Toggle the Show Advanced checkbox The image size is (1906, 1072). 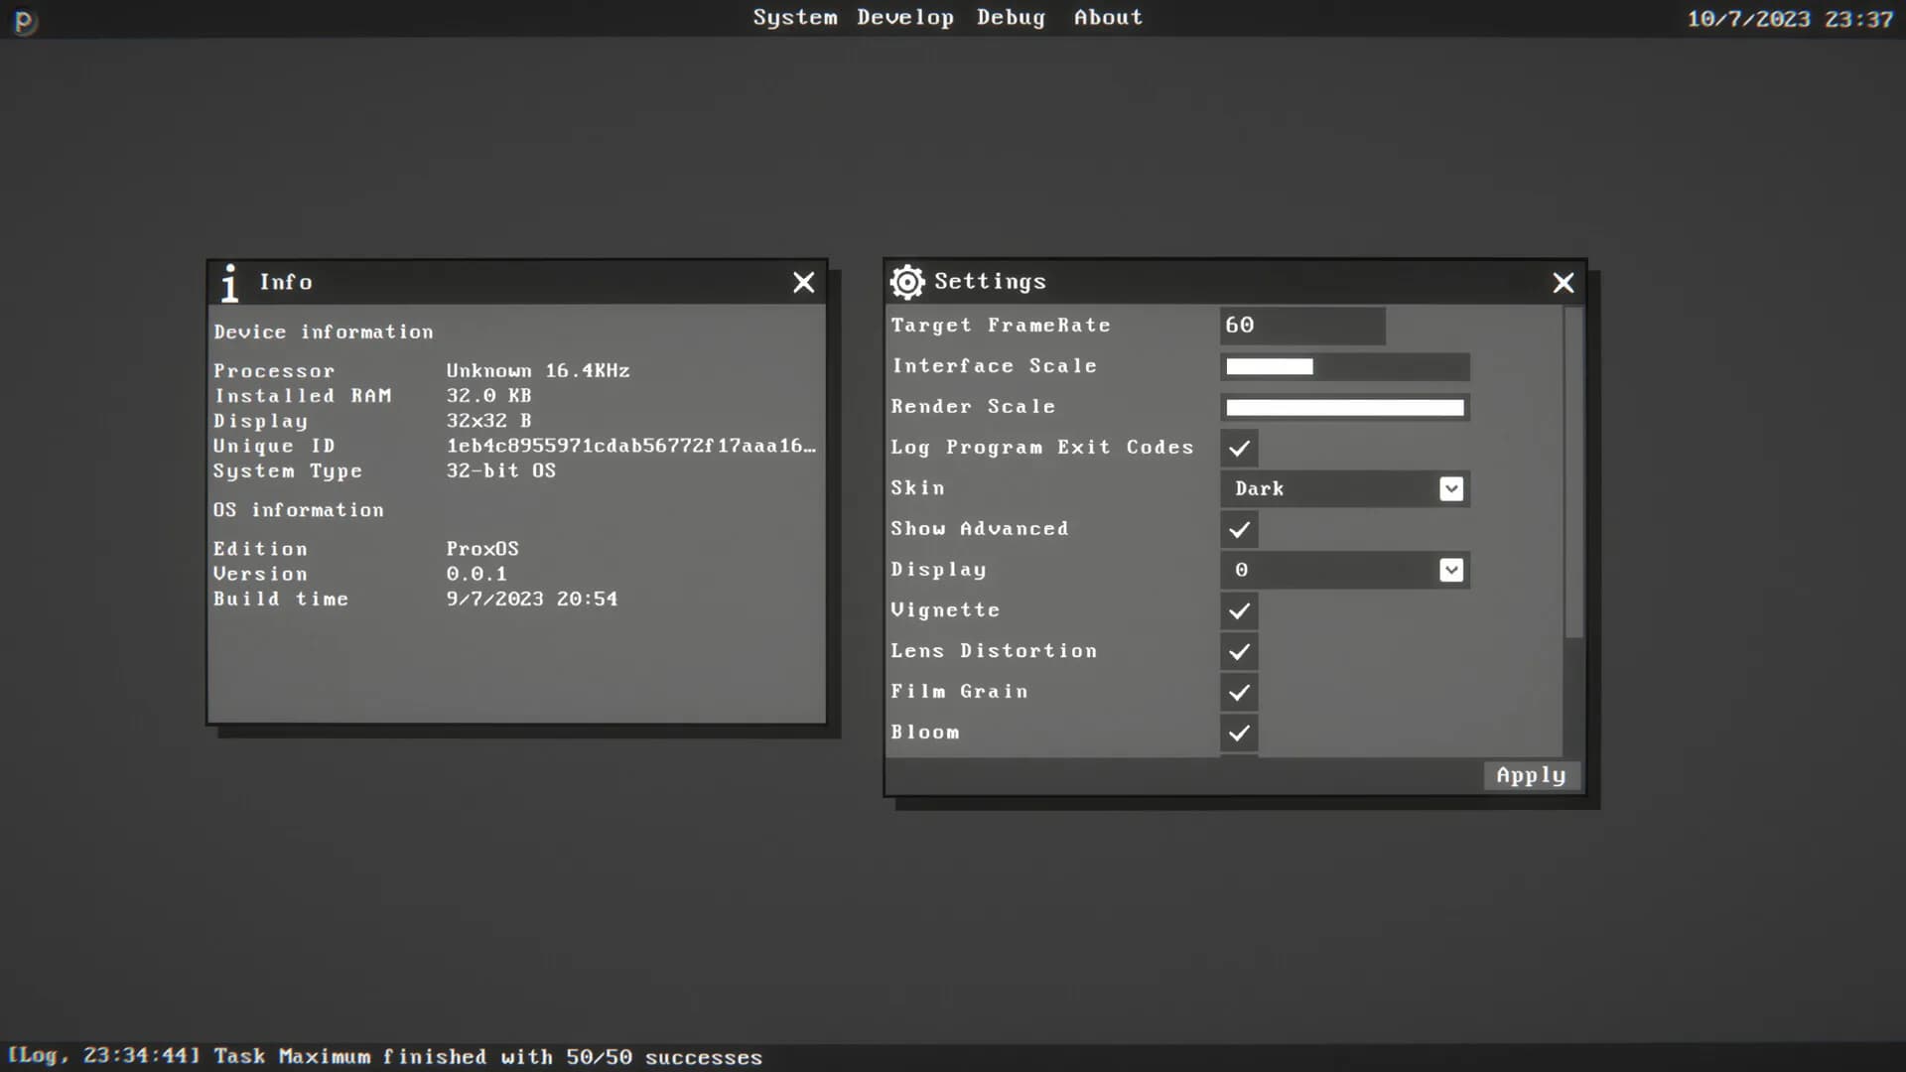pos(1239,529)
